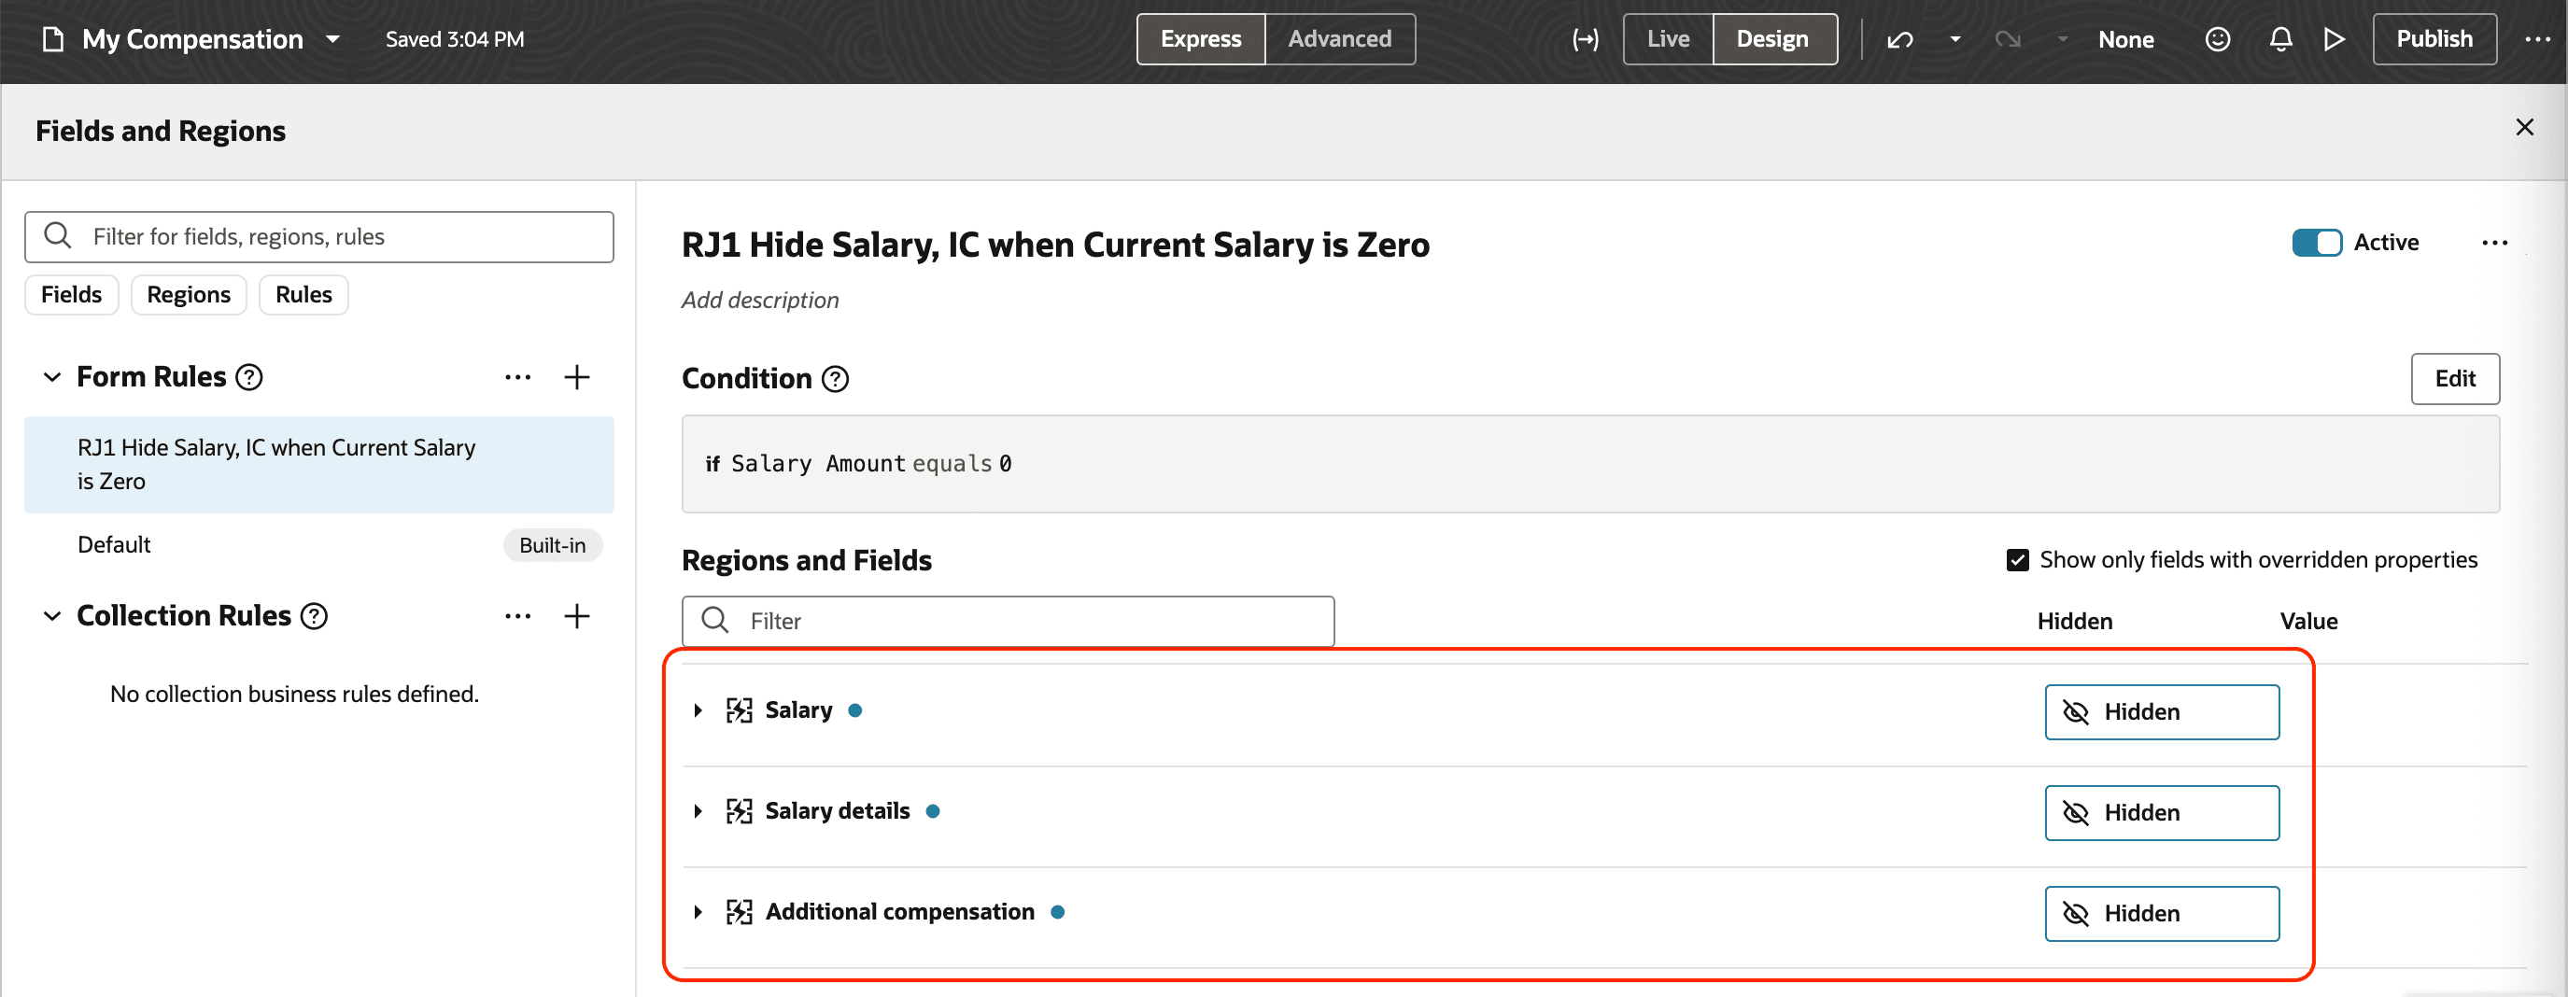This screenshot has width=2568, height=997.
Task: Expand the Additional compensation region
Action: point(696,911)
